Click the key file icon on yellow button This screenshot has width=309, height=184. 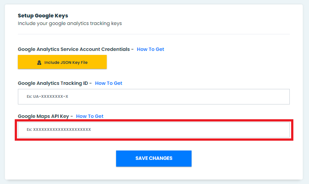[x=39, y=63]
